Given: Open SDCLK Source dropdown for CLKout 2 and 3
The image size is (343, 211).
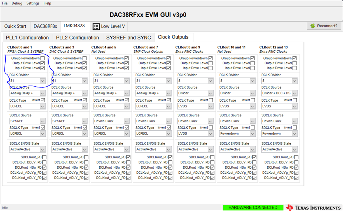Looking at the screenshot, I should [69, 121].
